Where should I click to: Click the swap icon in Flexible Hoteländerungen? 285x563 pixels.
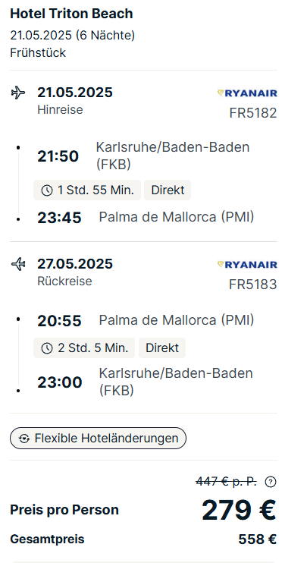click(24, 439)
